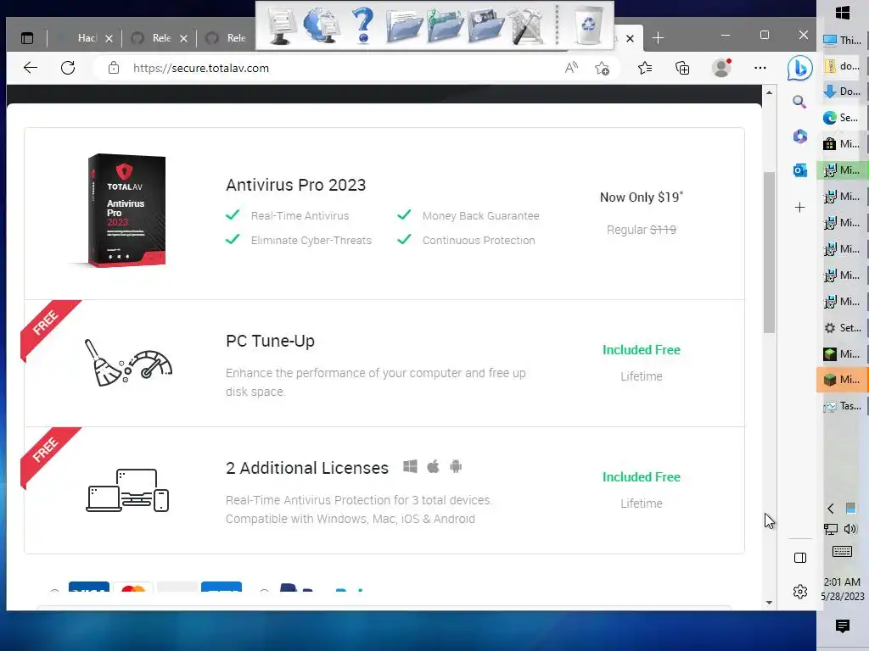Open the Favorites list icon

(645, 68)
